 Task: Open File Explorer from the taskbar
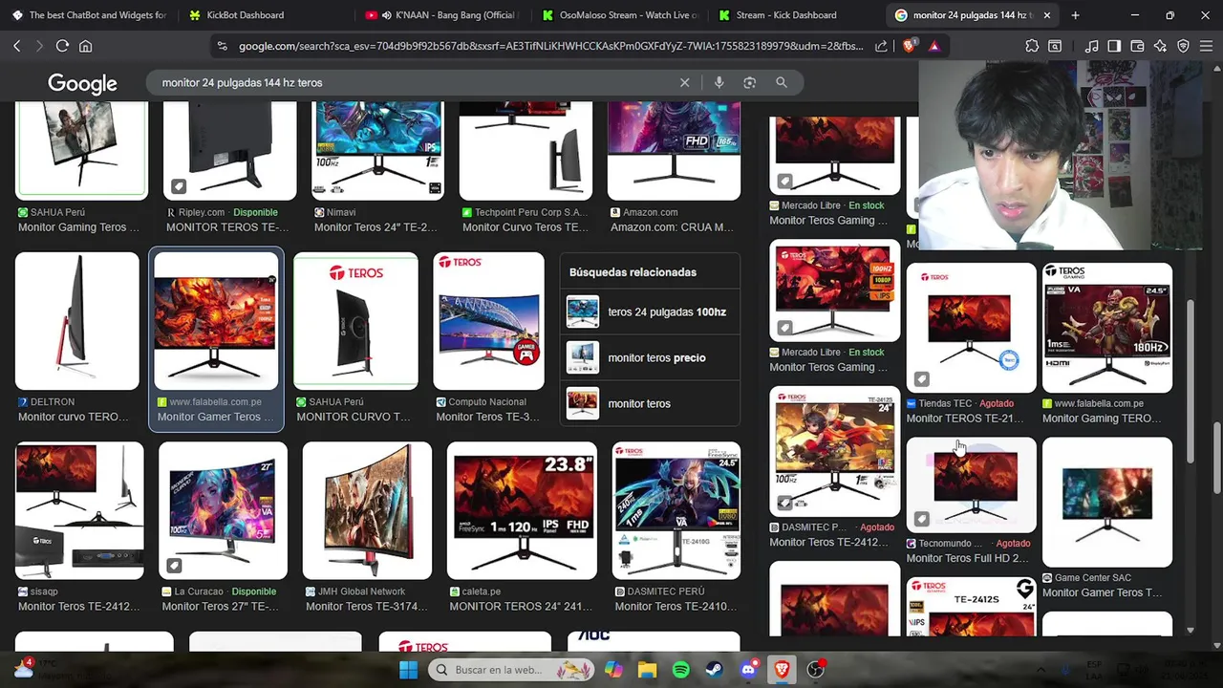(x=647, y=670)
